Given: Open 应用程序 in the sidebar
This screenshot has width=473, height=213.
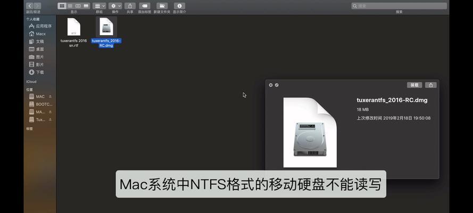Looking at the screenshot, I should coord(40,26).
